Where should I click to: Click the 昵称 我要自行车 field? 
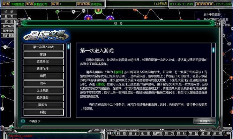[37, 4]
